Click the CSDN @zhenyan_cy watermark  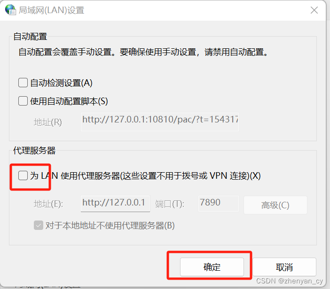click(290, 281)
